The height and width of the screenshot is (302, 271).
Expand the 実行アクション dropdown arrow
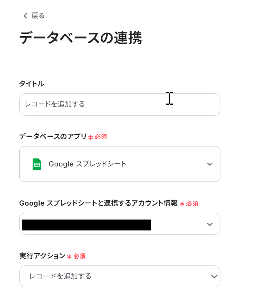214,276
